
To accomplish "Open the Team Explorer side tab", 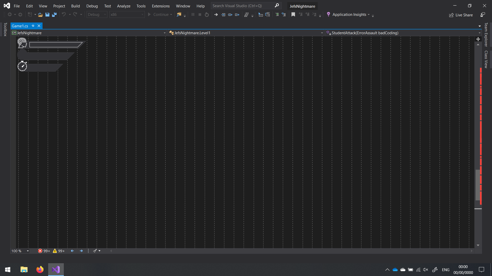I will [486, 35].
